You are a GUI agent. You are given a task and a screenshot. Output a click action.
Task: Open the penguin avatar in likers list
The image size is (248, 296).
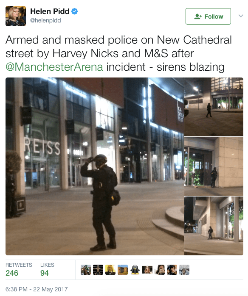pos(135,270)
